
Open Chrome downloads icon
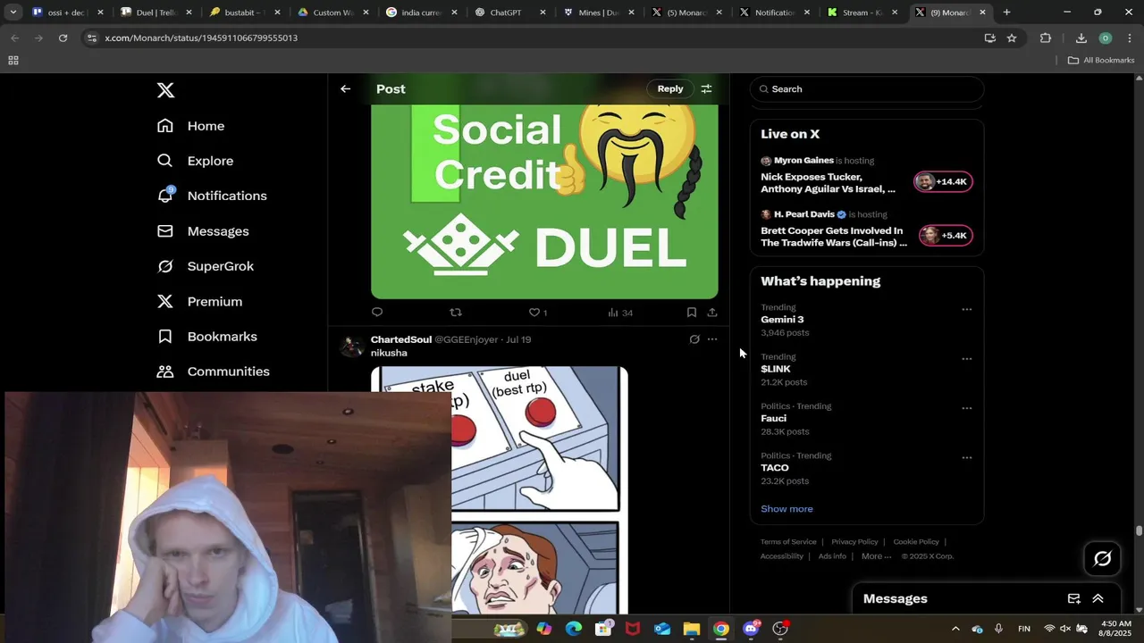[x=1081, y=38]
